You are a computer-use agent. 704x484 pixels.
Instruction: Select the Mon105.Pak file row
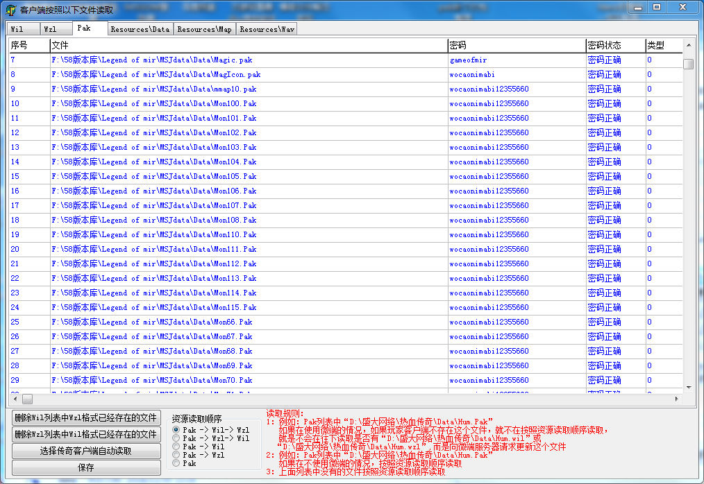pos(346,176)
